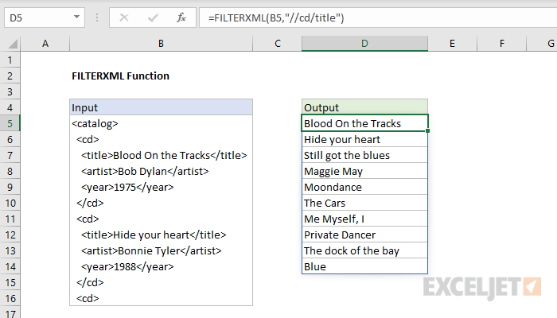Select row 10 header
The image size is (557, 318).
click(x=10, y=203)
